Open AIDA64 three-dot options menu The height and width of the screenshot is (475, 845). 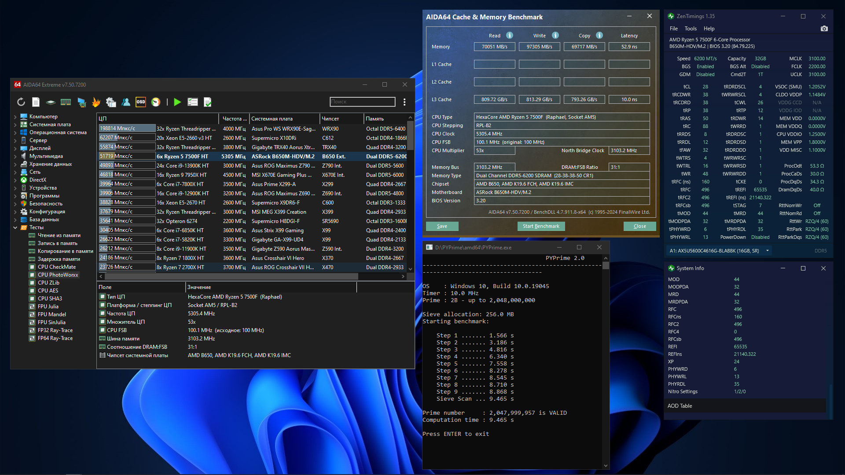coord(404,102)
